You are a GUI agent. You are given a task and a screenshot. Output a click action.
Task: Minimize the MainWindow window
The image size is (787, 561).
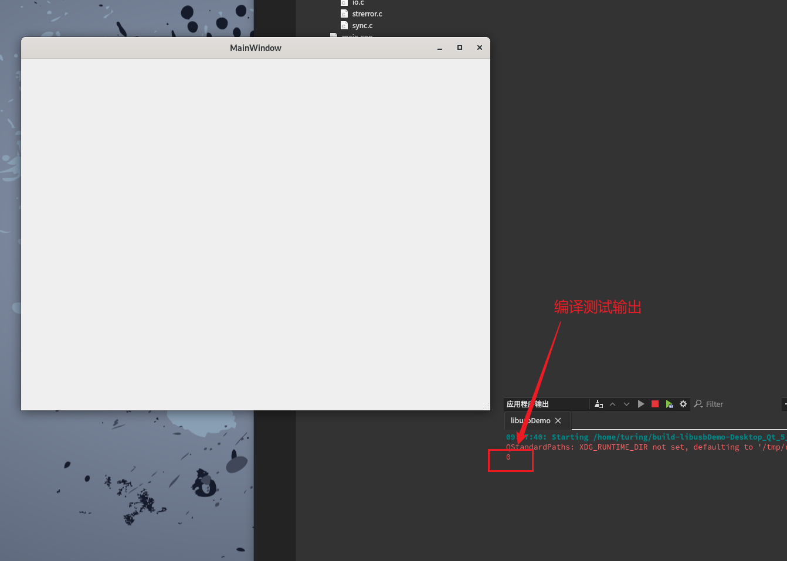tap(440, 48)
